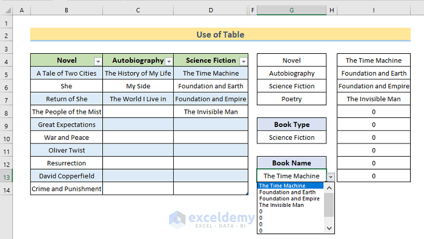Choose 'Foundation and Empire' in dropdown list
The height and width of the screenshot is (239, 424).
click(290, 198)
